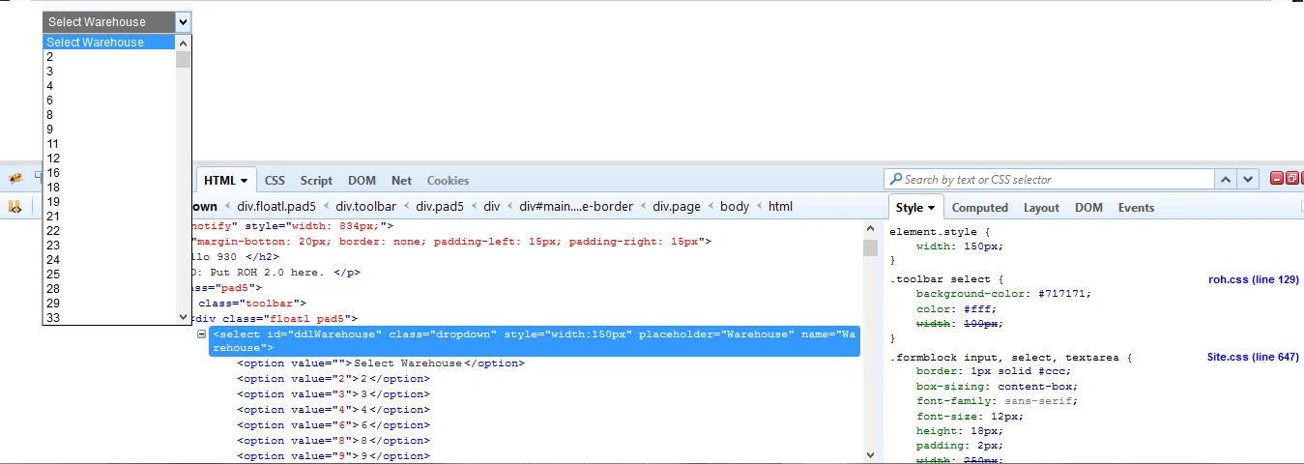Choose warehouse 2 in the dropdown list

109,57
